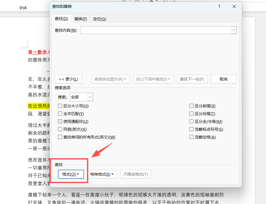Collapse options with the 更少(L) button
Viewport: 266px width, 204px height.
point(68,79)
